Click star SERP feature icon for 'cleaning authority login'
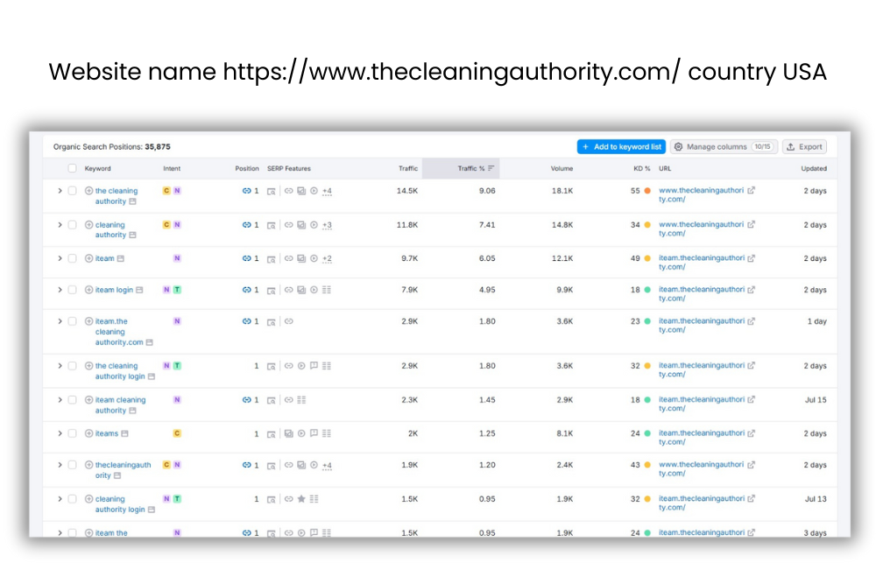Screen dimensions: 876x584 [x=300, y=499]
